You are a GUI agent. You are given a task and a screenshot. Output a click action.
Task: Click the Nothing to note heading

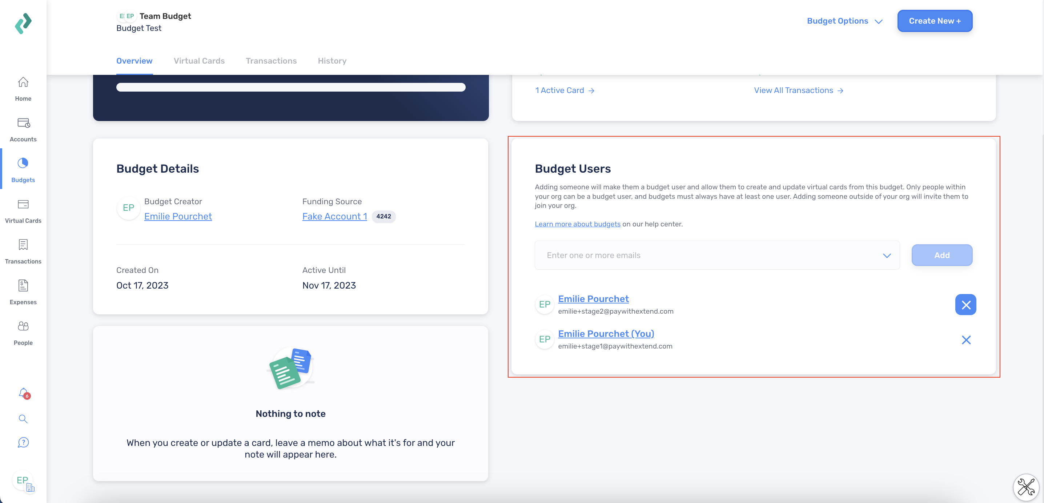point(290,414)
